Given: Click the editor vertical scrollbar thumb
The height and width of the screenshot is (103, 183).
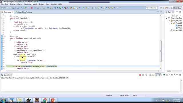Looking at the screenshot, I should coord(161,51).
